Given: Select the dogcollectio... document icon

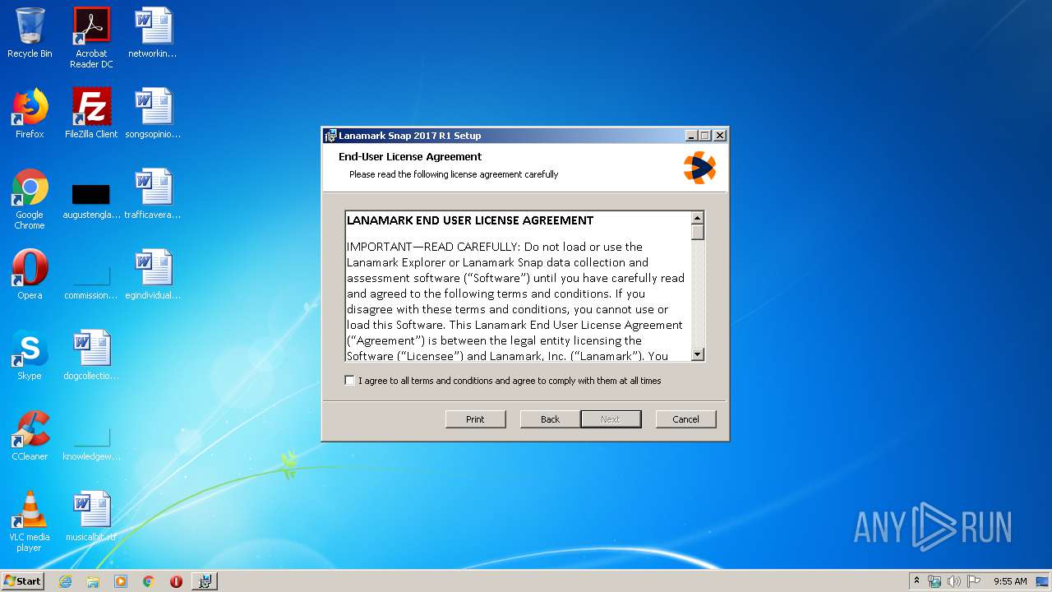Looking at the screenshot, I should [x=91, y=355].
